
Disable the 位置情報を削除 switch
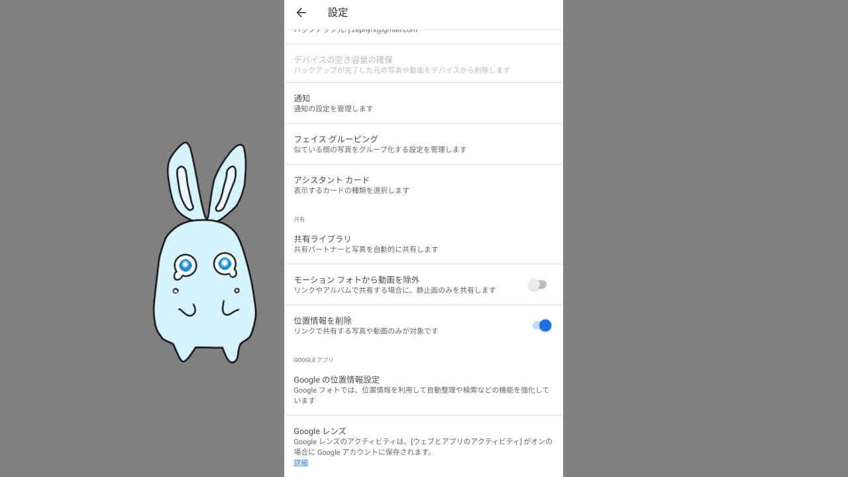(x=542, y=325)
